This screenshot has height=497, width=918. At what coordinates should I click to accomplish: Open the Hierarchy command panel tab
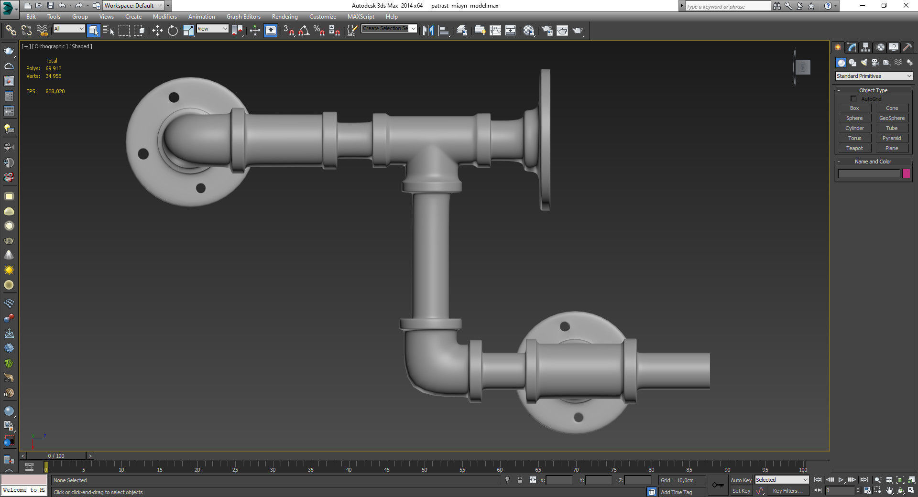click(x=866, y=47)
